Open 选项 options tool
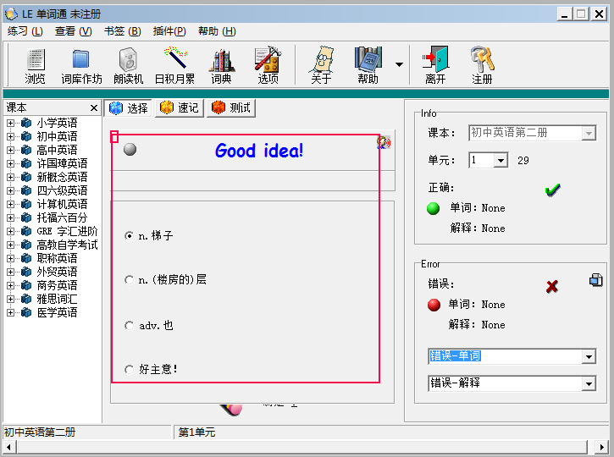This screenshot has height=457, width=614. (x=268, y=66)
